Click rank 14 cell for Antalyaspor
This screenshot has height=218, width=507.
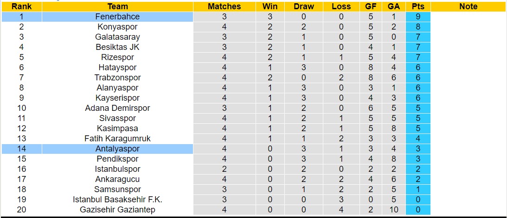click(x=21, y=149)
